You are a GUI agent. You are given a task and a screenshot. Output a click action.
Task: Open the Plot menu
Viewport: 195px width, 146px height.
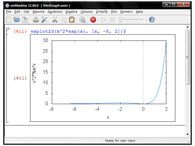(114, 12)
